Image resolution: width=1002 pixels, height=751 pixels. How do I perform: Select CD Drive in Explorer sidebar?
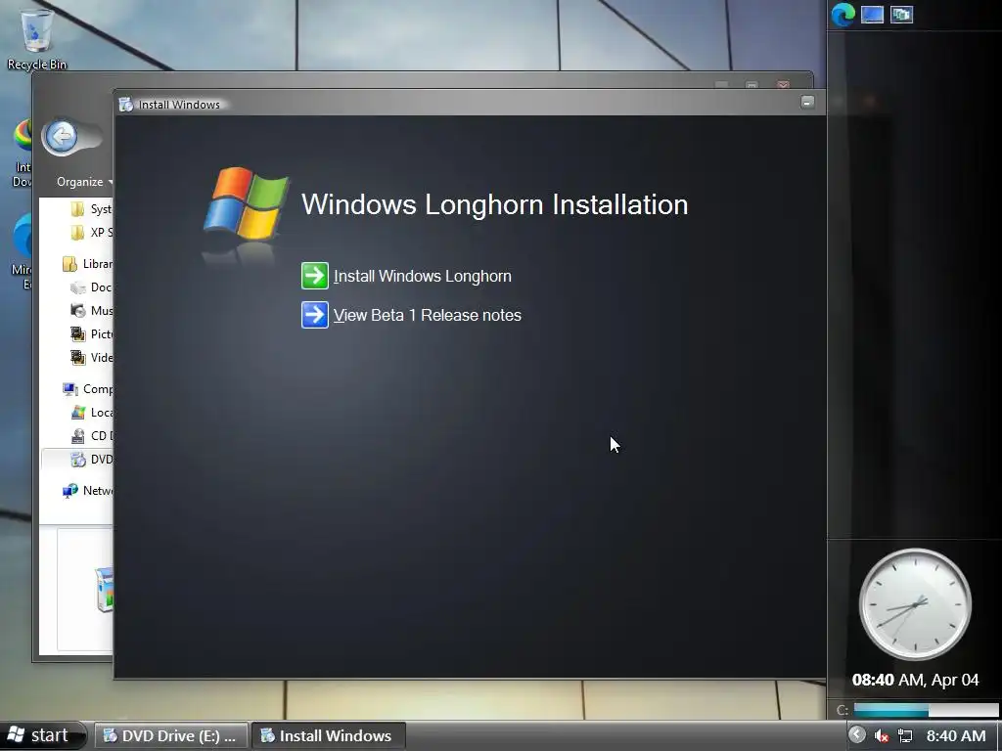91,436
